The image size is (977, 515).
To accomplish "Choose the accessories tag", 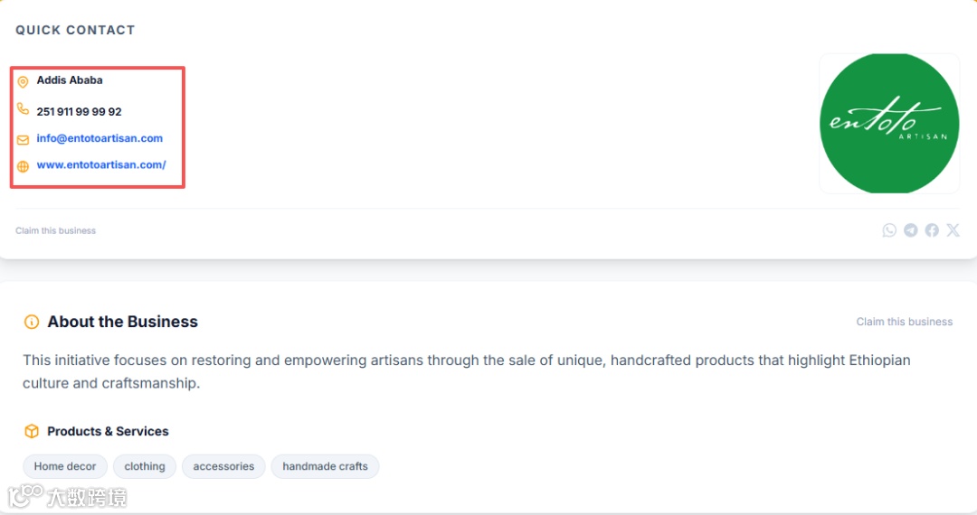I will tap(223, 466).
